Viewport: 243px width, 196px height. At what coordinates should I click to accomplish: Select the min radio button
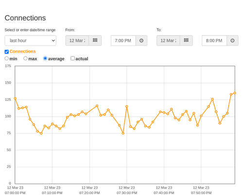point(7,58)
